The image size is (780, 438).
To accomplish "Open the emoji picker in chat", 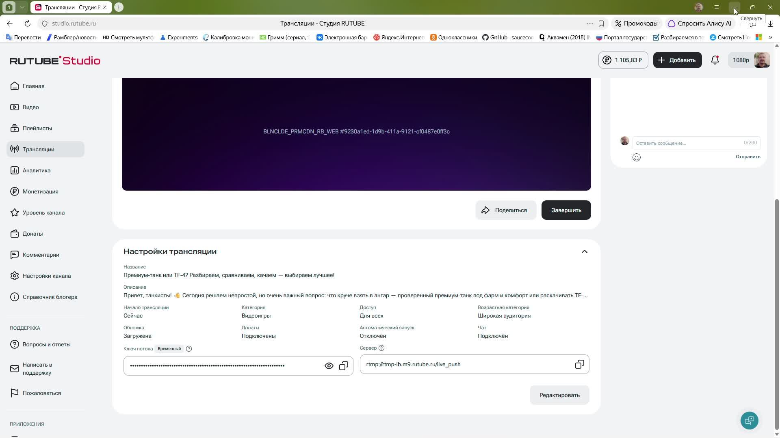I will 637,157.
